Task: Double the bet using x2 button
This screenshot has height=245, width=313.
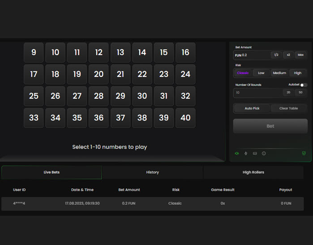Action: [x=288, y=55]
